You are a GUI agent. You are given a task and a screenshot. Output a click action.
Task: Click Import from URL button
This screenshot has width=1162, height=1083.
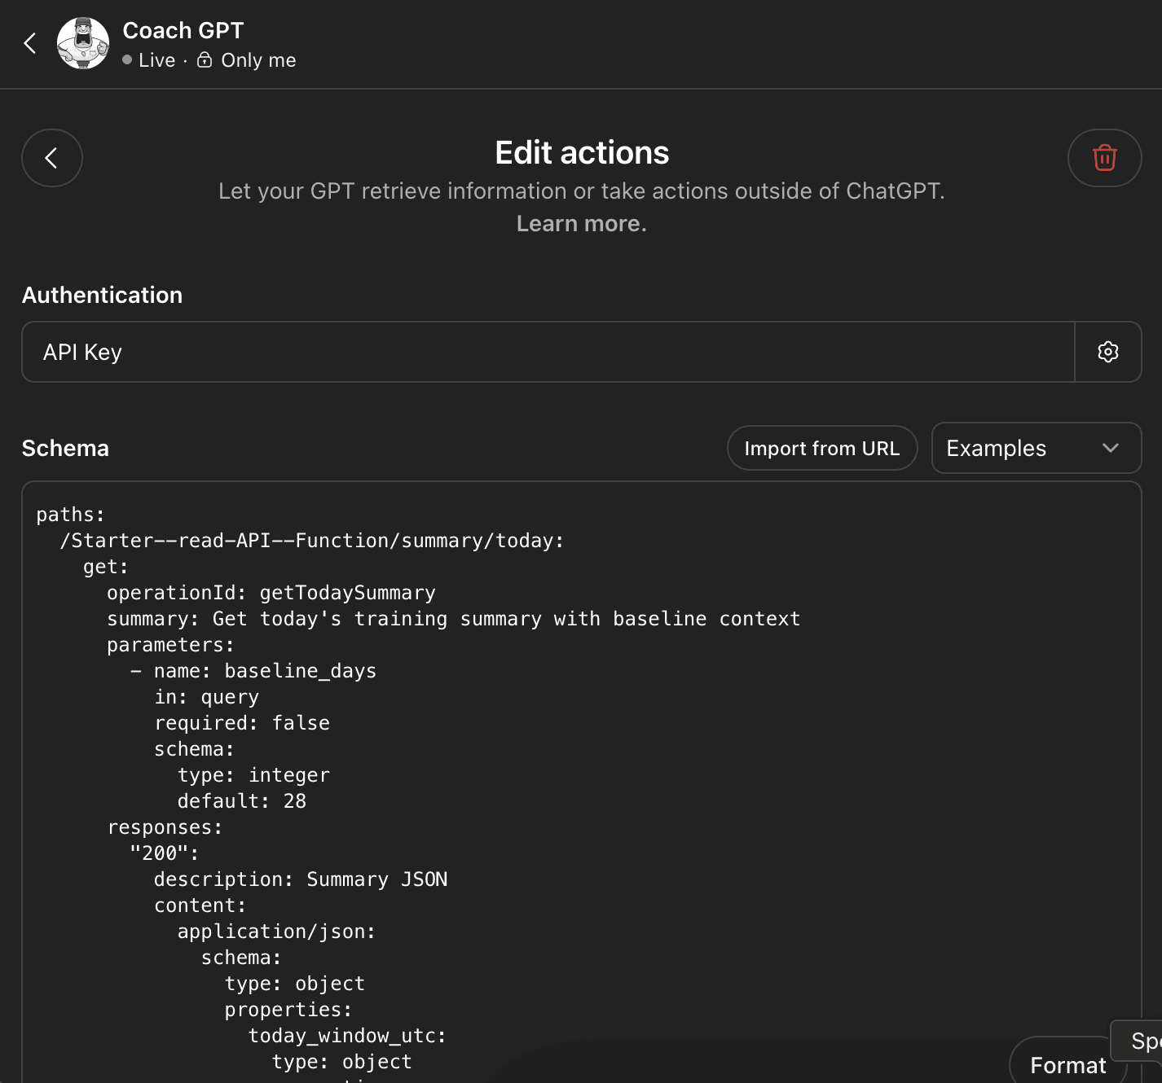pos(822,448)
